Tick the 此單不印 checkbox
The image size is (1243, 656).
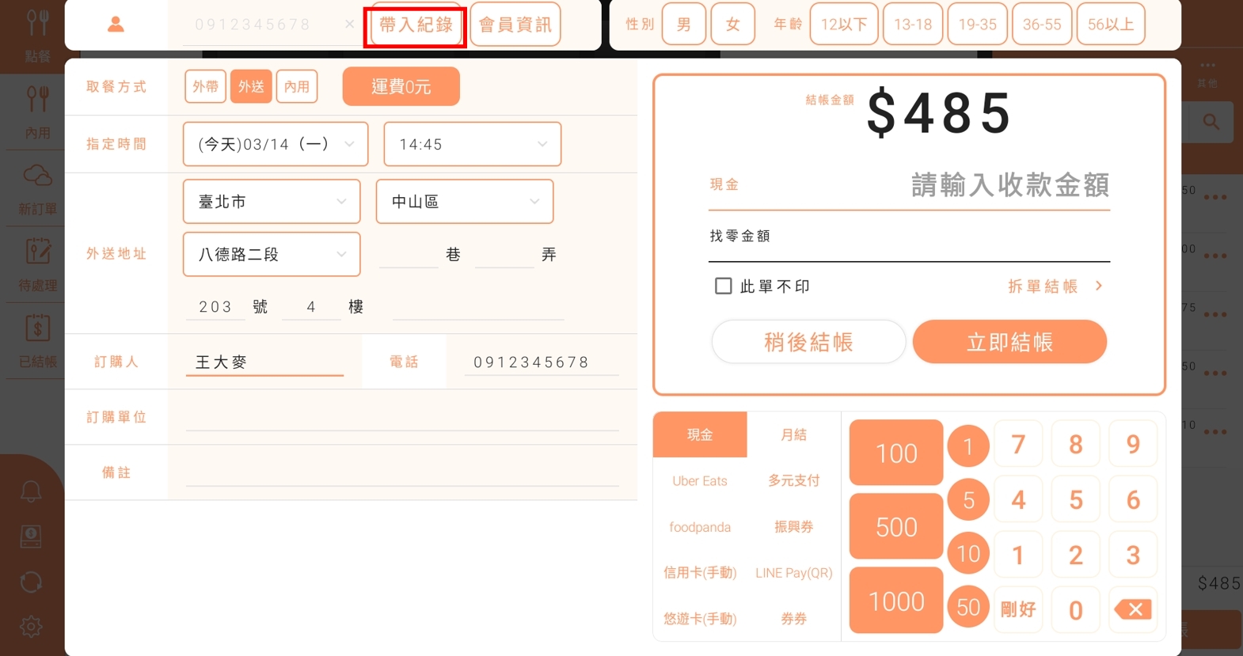coord(723,286)
